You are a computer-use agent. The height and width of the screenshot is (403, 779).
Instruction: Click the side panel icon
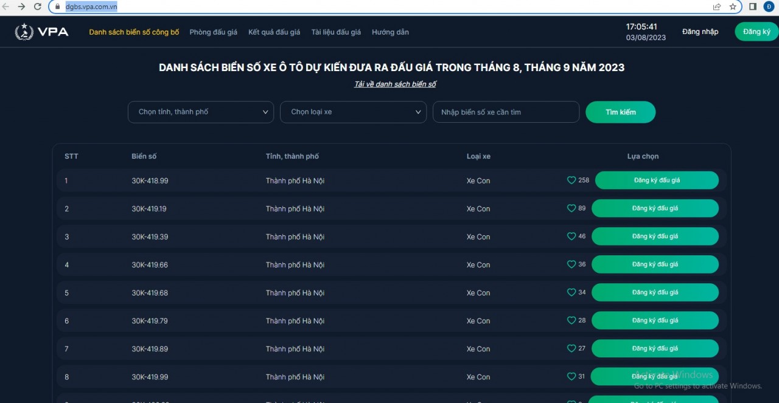click(753, 7)
